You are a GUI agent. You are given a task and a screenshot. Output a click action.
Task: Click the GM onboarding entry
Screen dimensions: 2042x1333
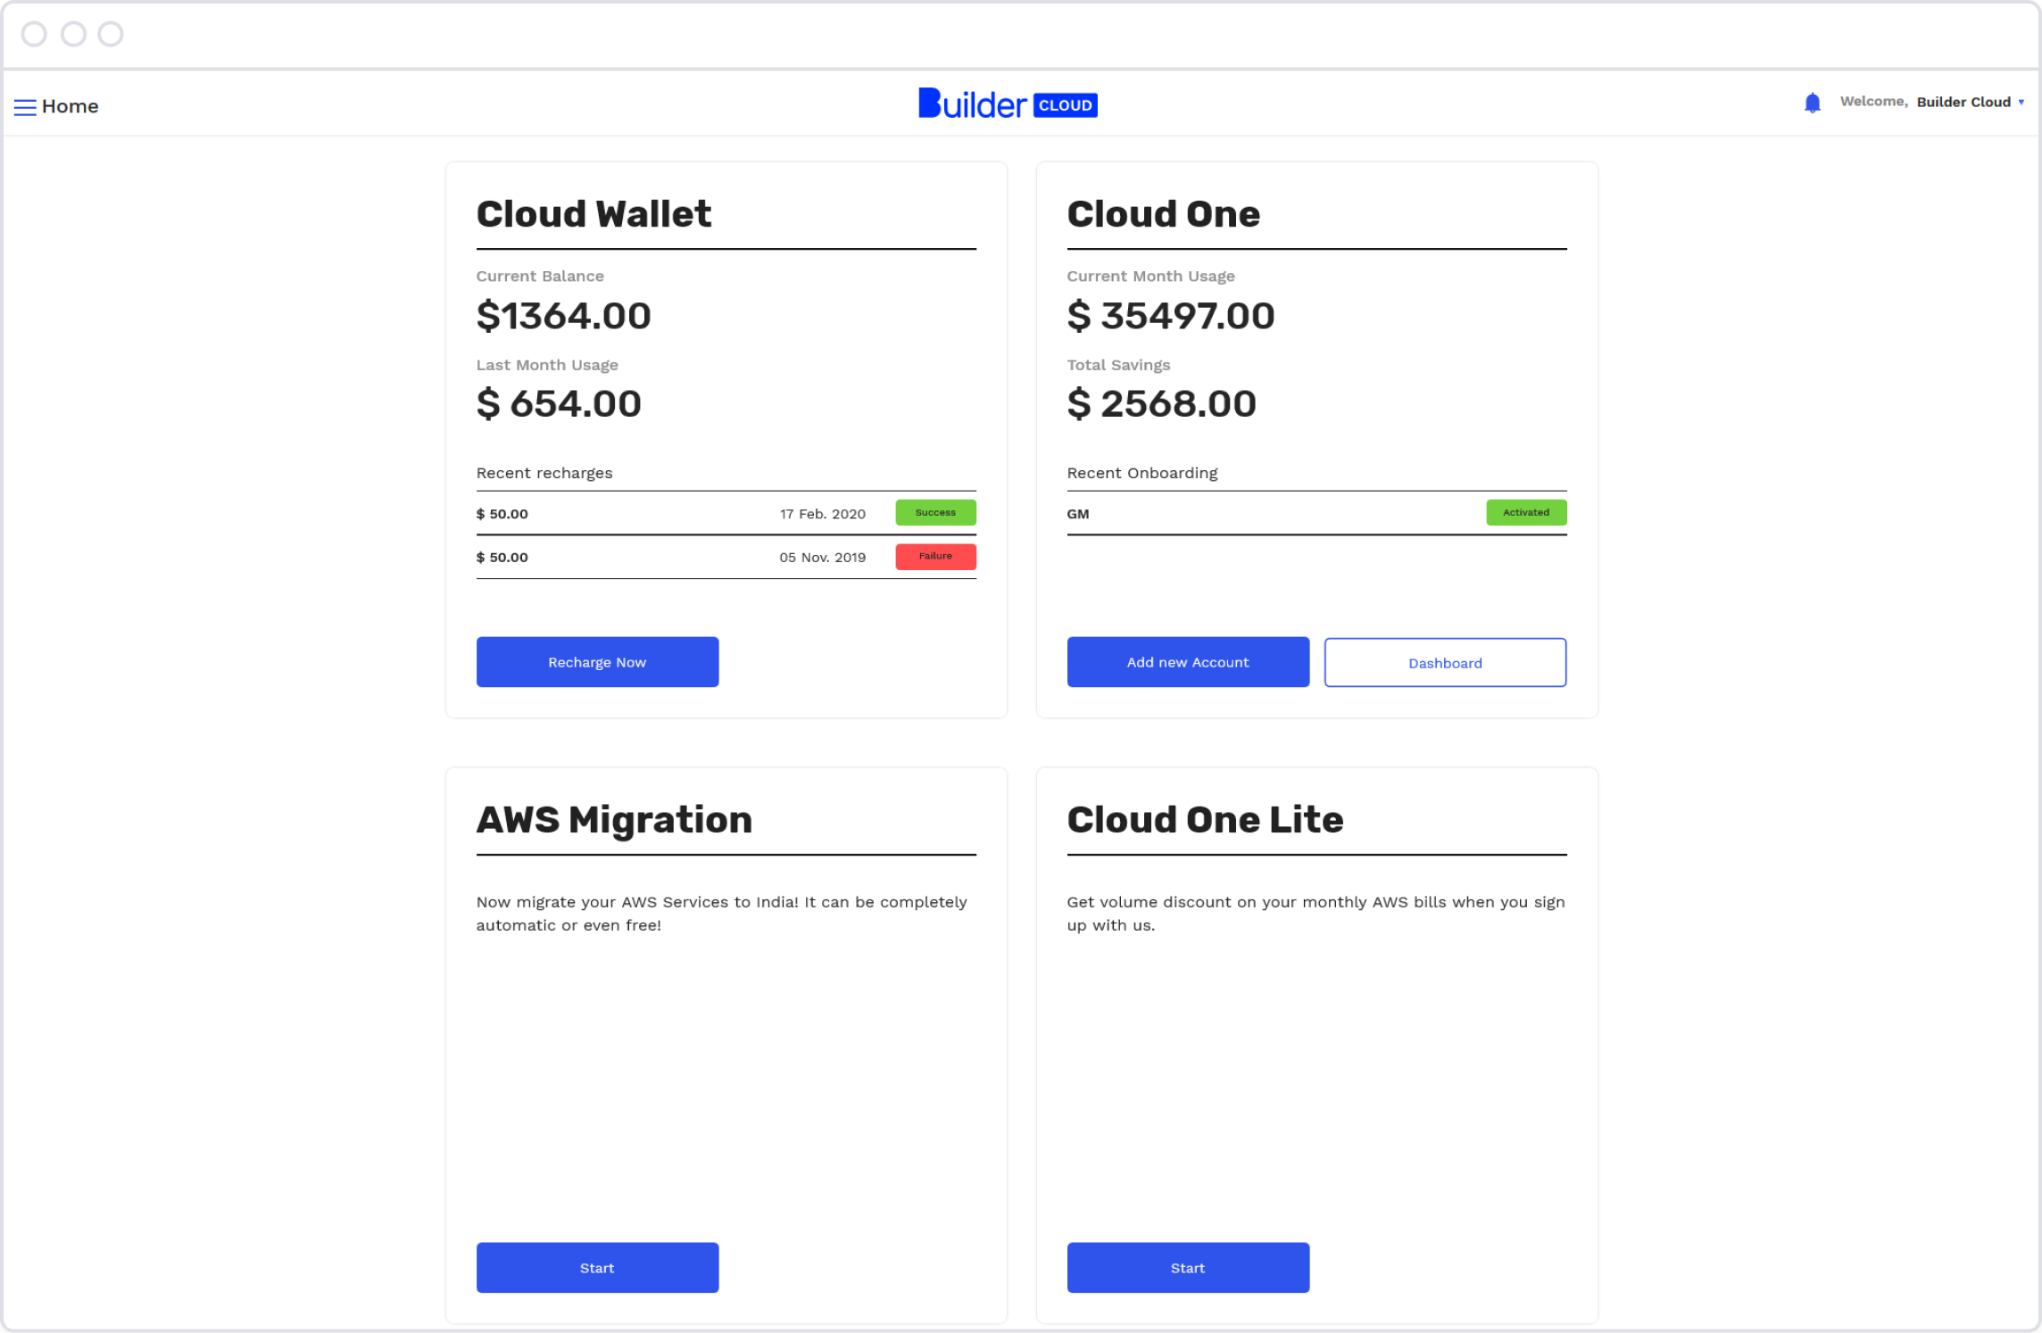1078,514
